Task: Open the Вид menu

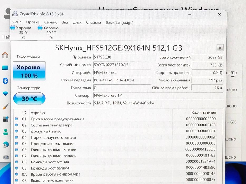Action: click(x=65, y=22)
